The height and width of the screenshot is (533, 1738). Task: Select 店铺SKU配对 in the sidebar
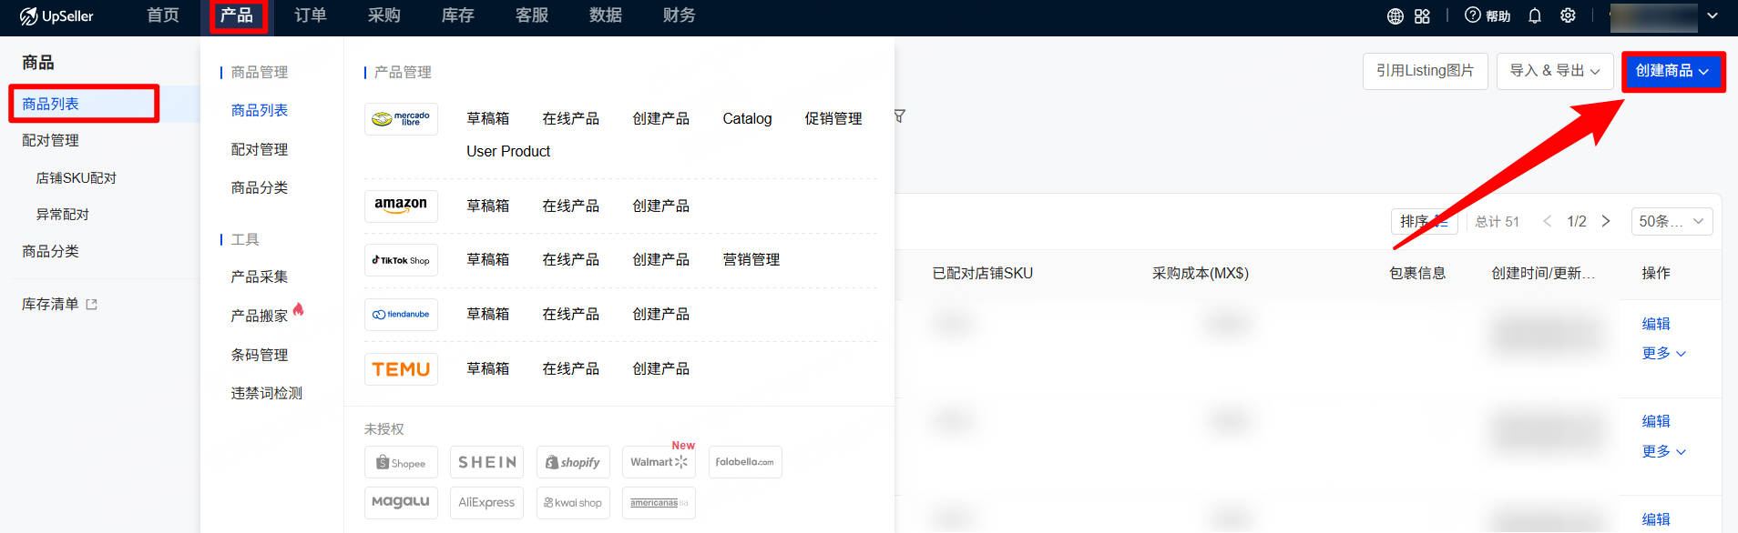click(77, 178)
